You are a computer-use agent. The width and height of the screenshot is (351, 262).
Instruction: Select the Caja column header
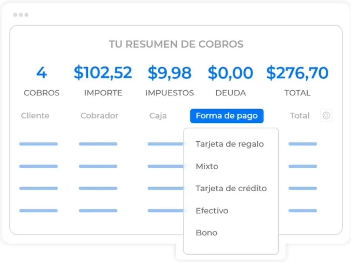158,116
